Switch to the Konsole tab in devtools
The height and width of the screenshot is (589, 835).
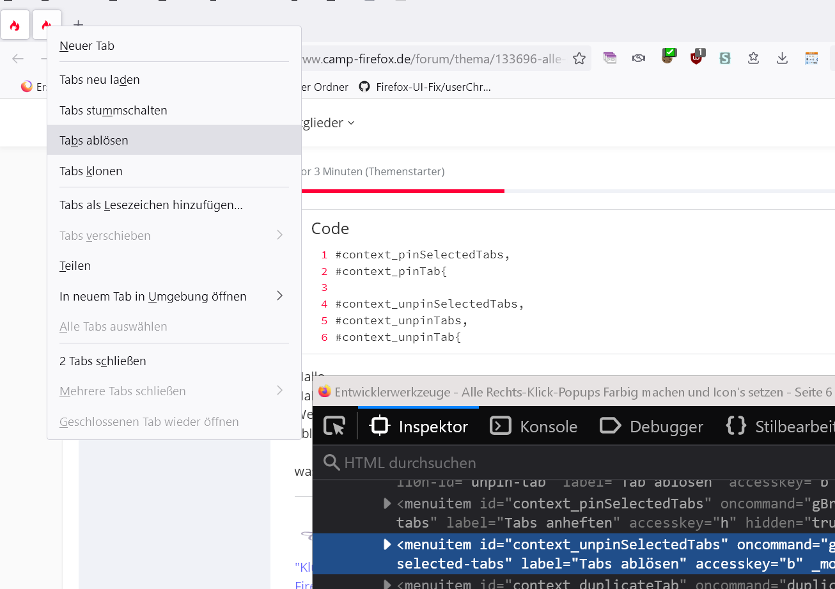coord(533,427)
